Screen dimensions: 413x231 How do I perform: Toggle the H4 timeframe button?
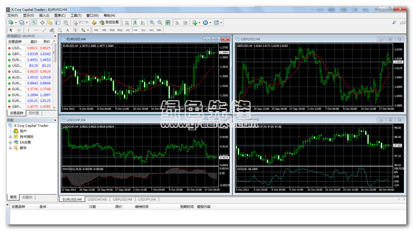tap(135, 30)
